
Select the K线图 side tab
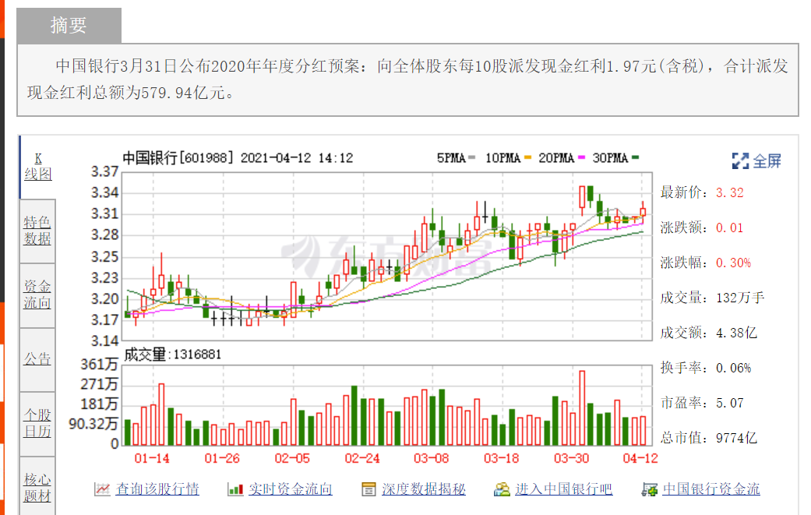tap(37, 167)
